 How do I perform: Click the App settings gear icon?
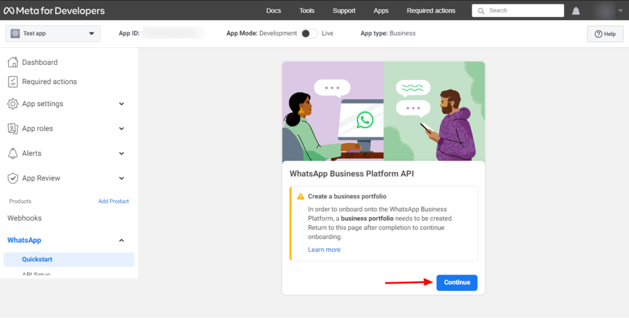[12, 104]
